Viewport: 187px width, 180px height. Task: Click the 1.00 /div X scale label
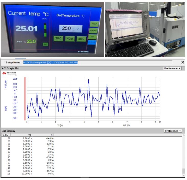click(x=126, y=126)
